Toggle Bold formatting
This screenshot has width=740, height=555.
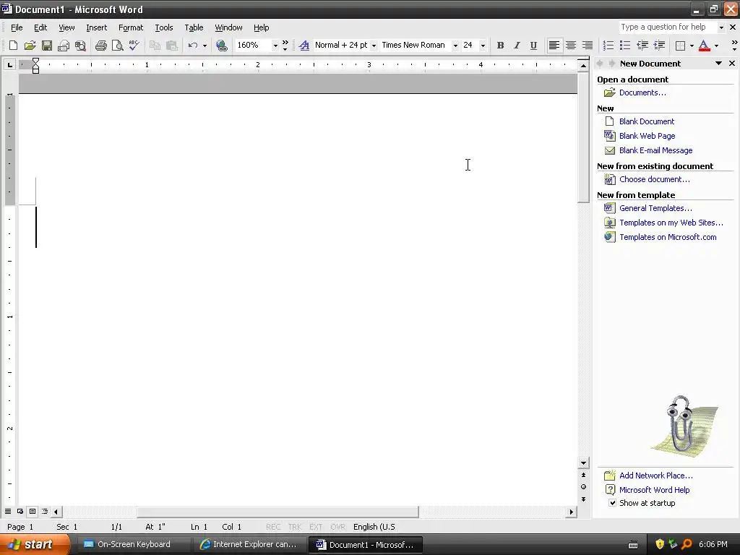[500, 46]
